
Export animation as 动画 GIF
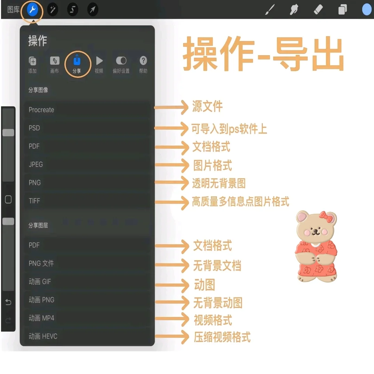(x=87, y=282)
